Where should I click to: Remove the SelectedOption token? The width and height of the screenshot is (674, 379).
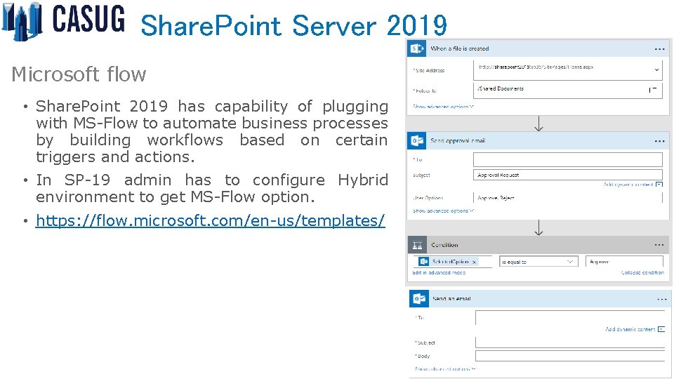[474, 262]
